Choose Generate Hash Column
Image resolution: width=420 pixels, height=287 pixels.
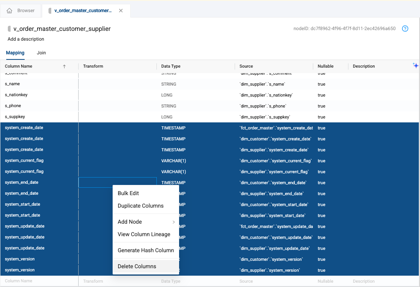[x=146, y=251]
